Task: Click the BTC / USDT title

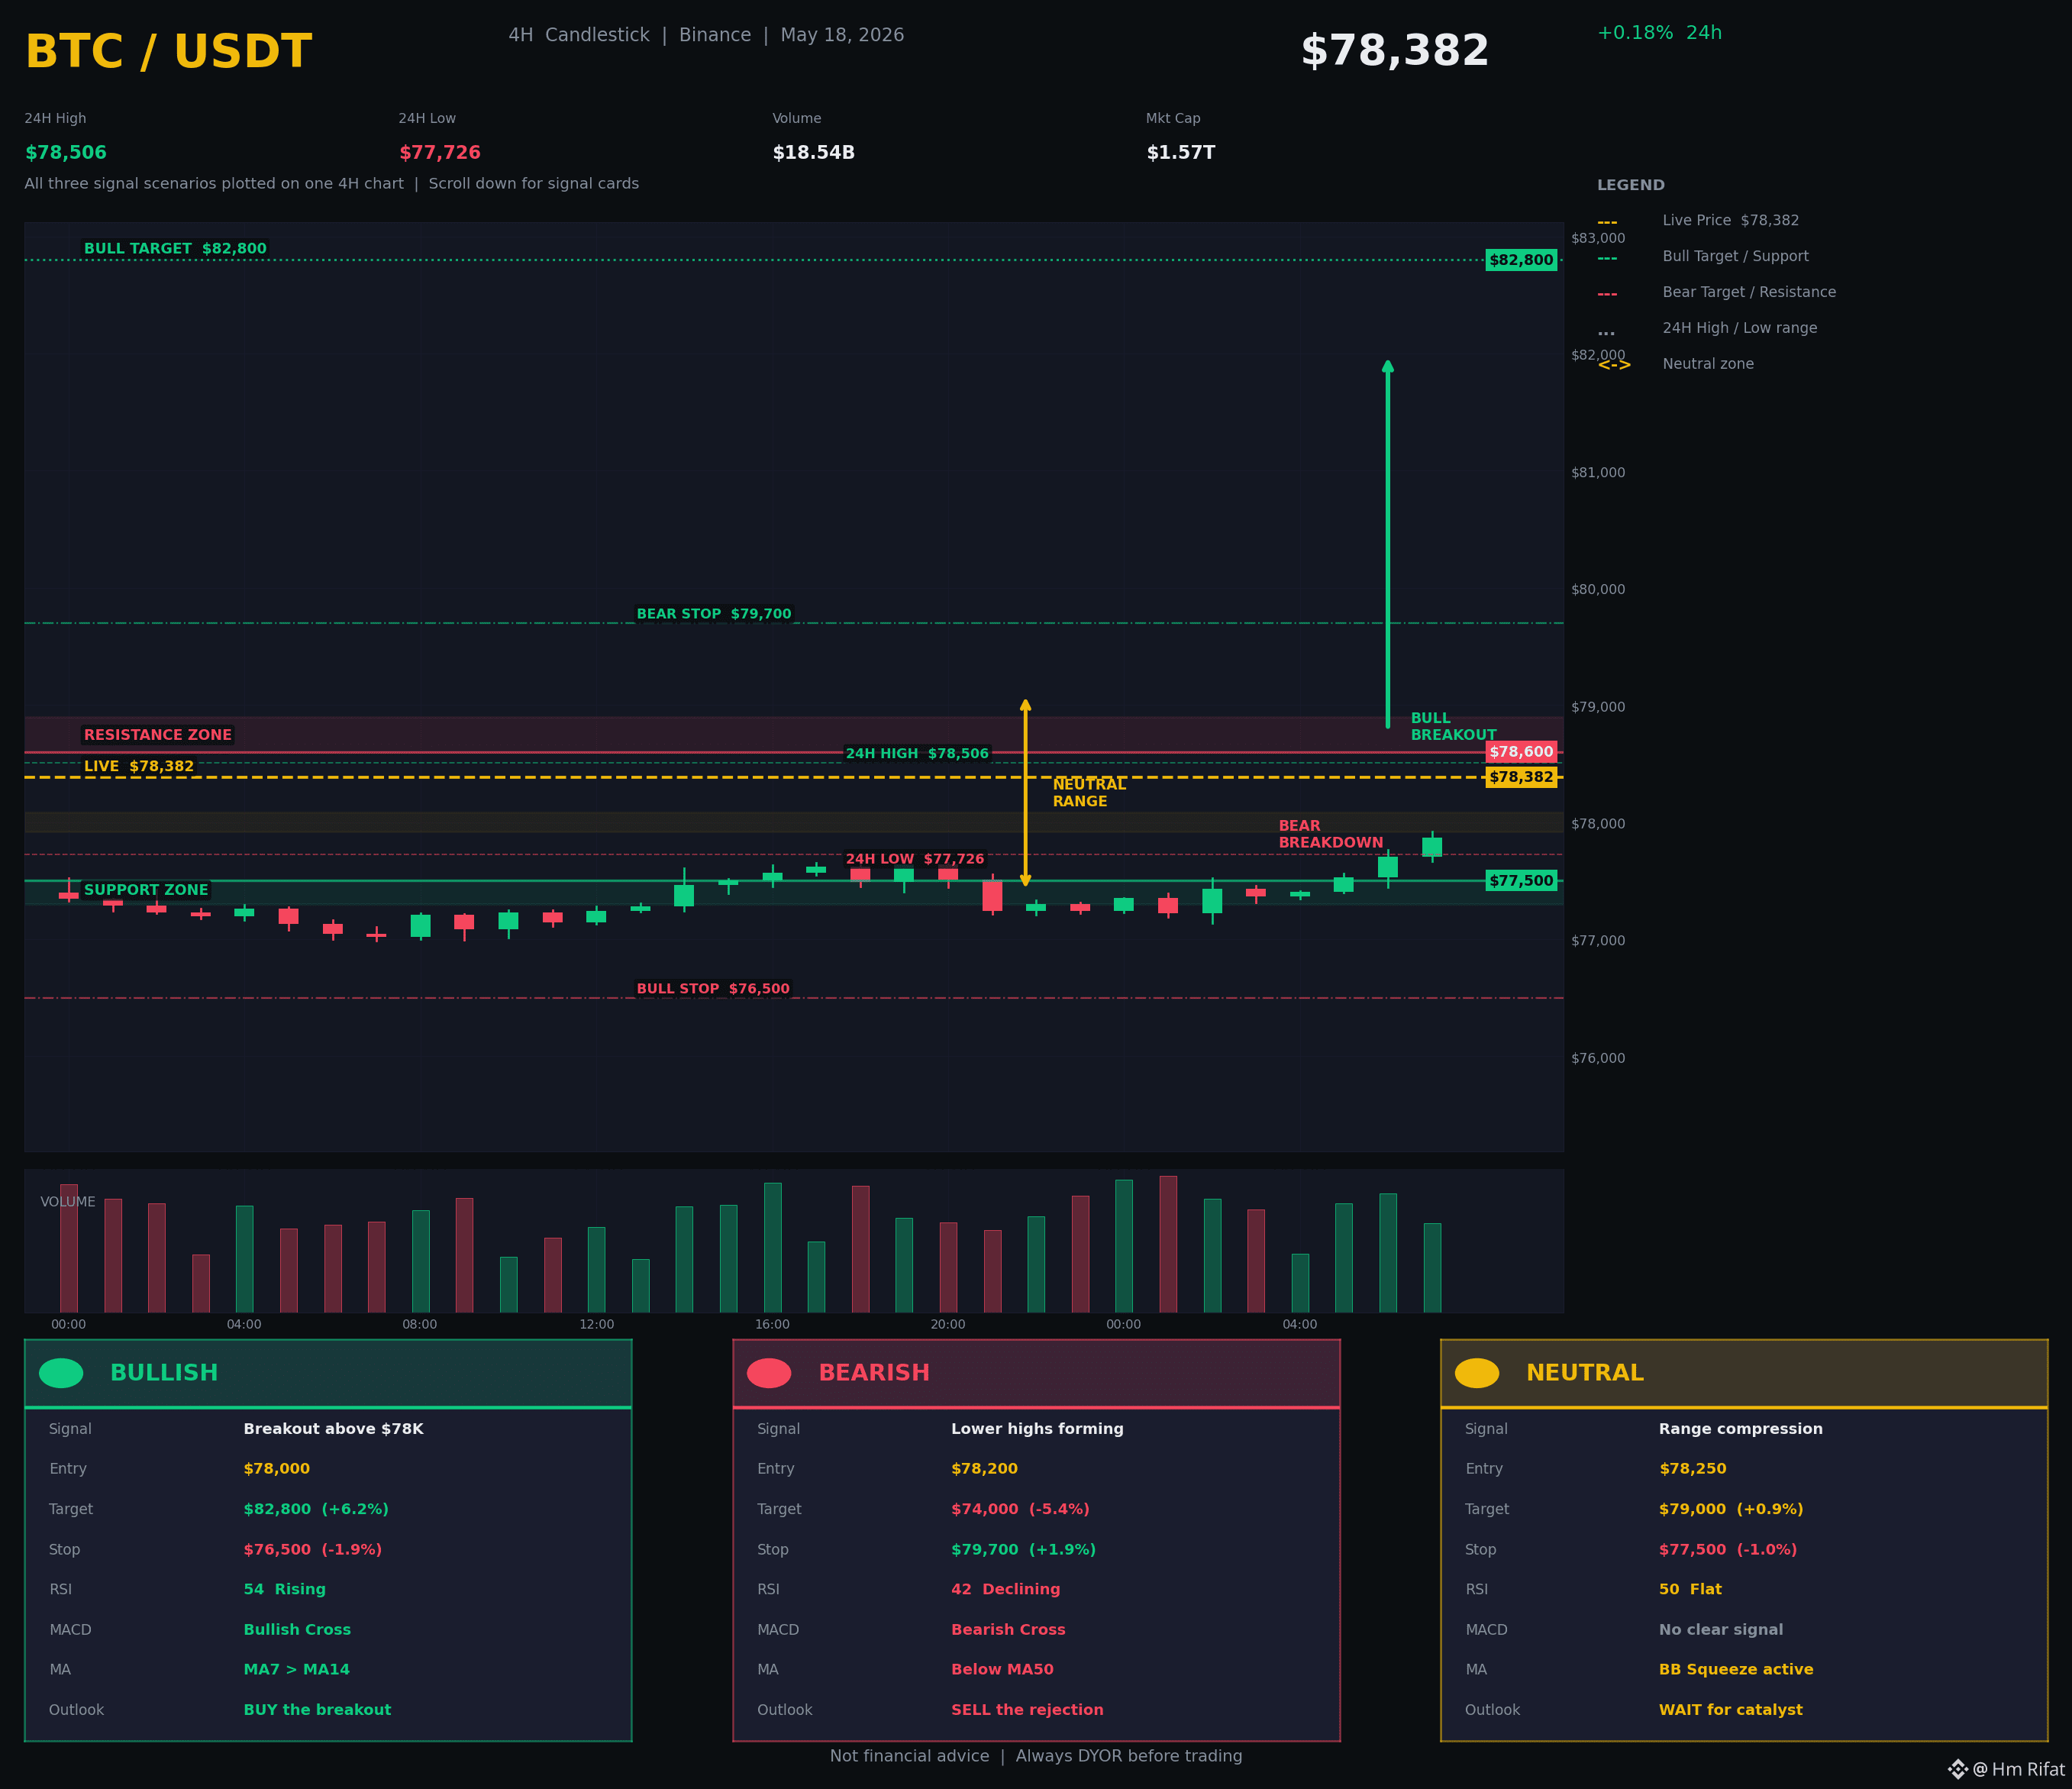Action: click(168, 52)
